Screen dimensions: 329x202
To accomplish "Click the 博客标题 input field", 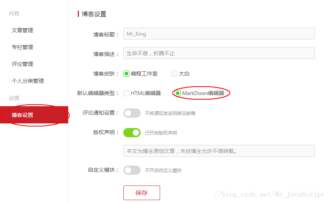I will click(x=219, y=34).
